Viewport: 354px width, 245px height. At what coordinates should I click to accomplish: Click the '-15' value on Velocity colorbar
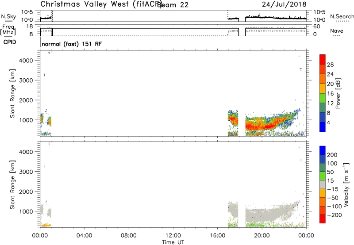[333, 189]
